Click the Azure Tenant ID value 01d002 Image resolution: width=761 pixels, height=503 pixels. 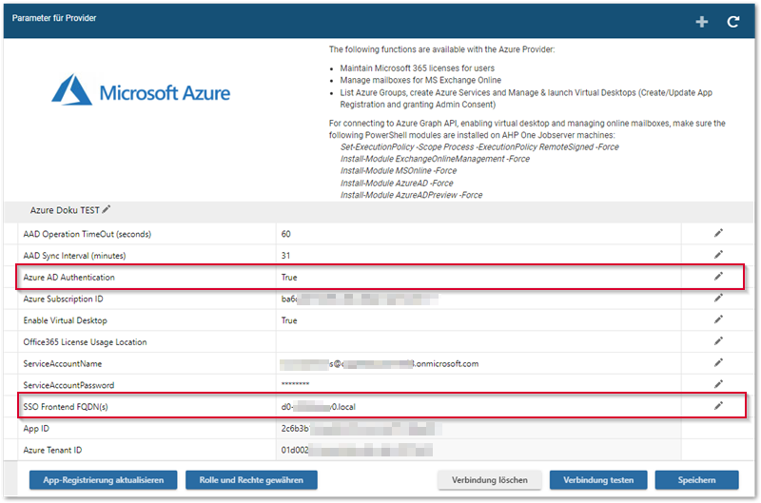357,450
